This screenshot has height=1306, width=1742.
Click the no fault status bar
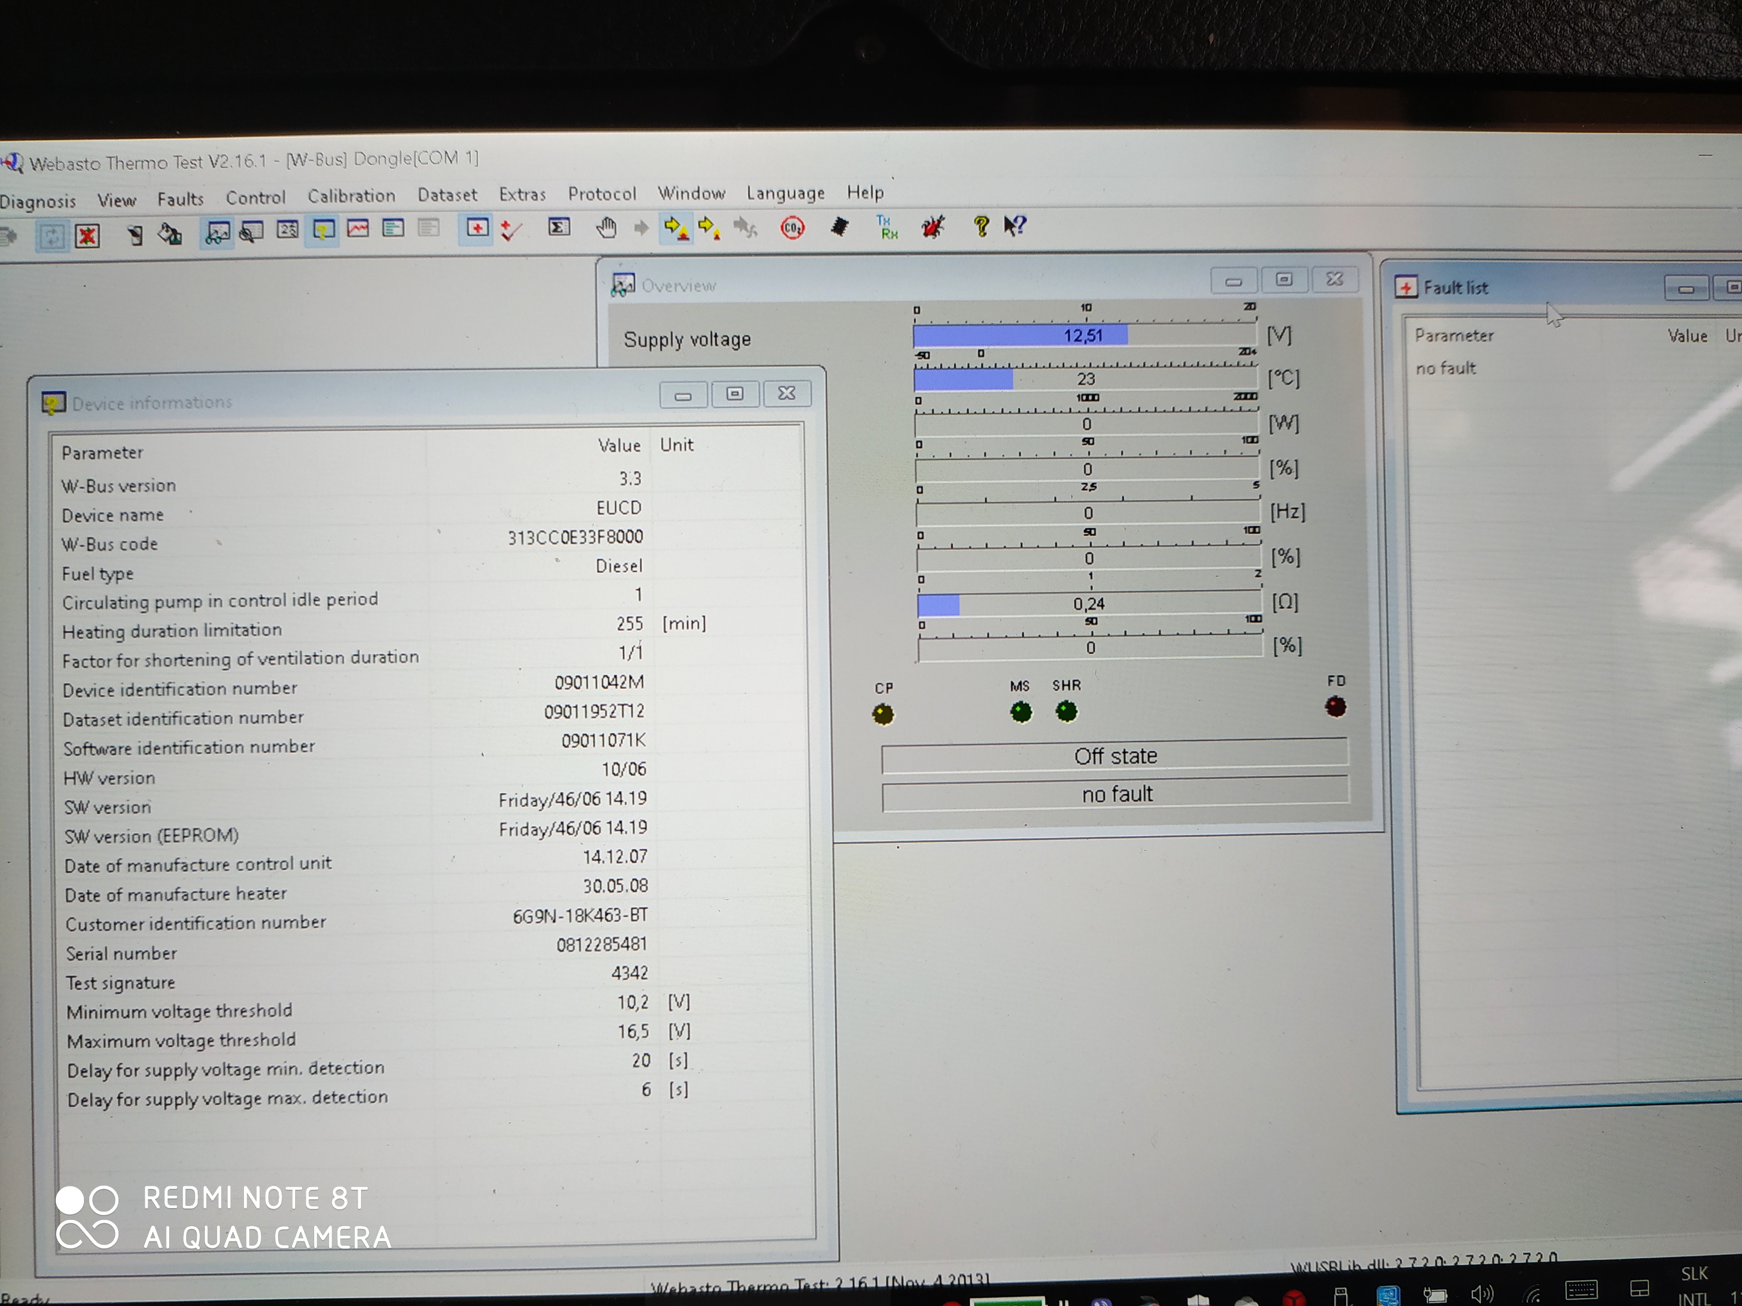point(1116,794)
